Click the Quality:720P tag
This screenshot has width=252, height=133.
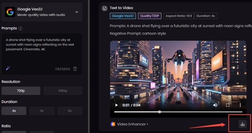click(x=150, y=16)
